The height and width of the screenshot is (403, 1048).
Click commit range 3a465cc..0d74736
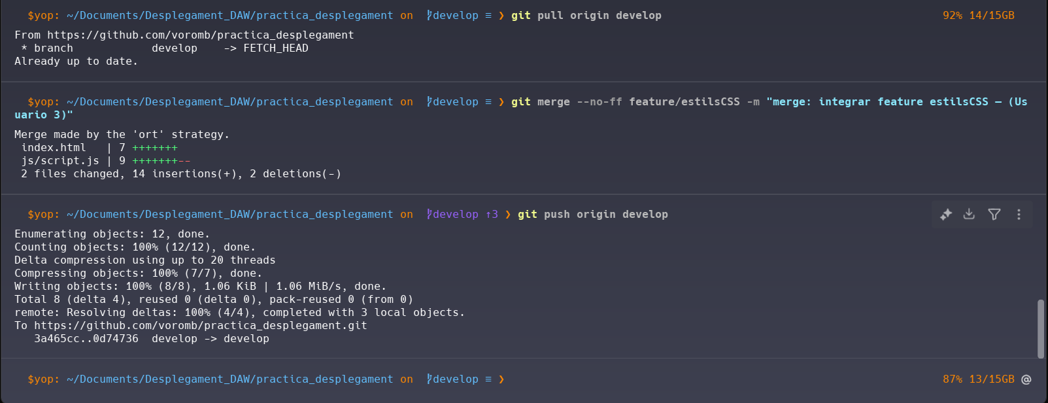(x=86, y=339)
